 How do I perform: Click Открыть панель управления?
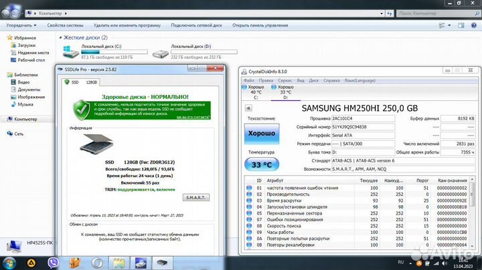click(x=260, y=25)
